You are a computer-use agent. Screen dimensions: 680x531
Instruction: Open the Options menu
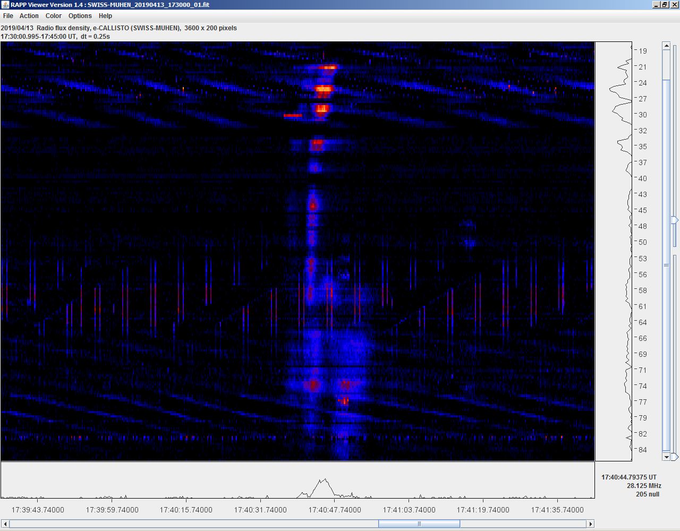[80, 16]
